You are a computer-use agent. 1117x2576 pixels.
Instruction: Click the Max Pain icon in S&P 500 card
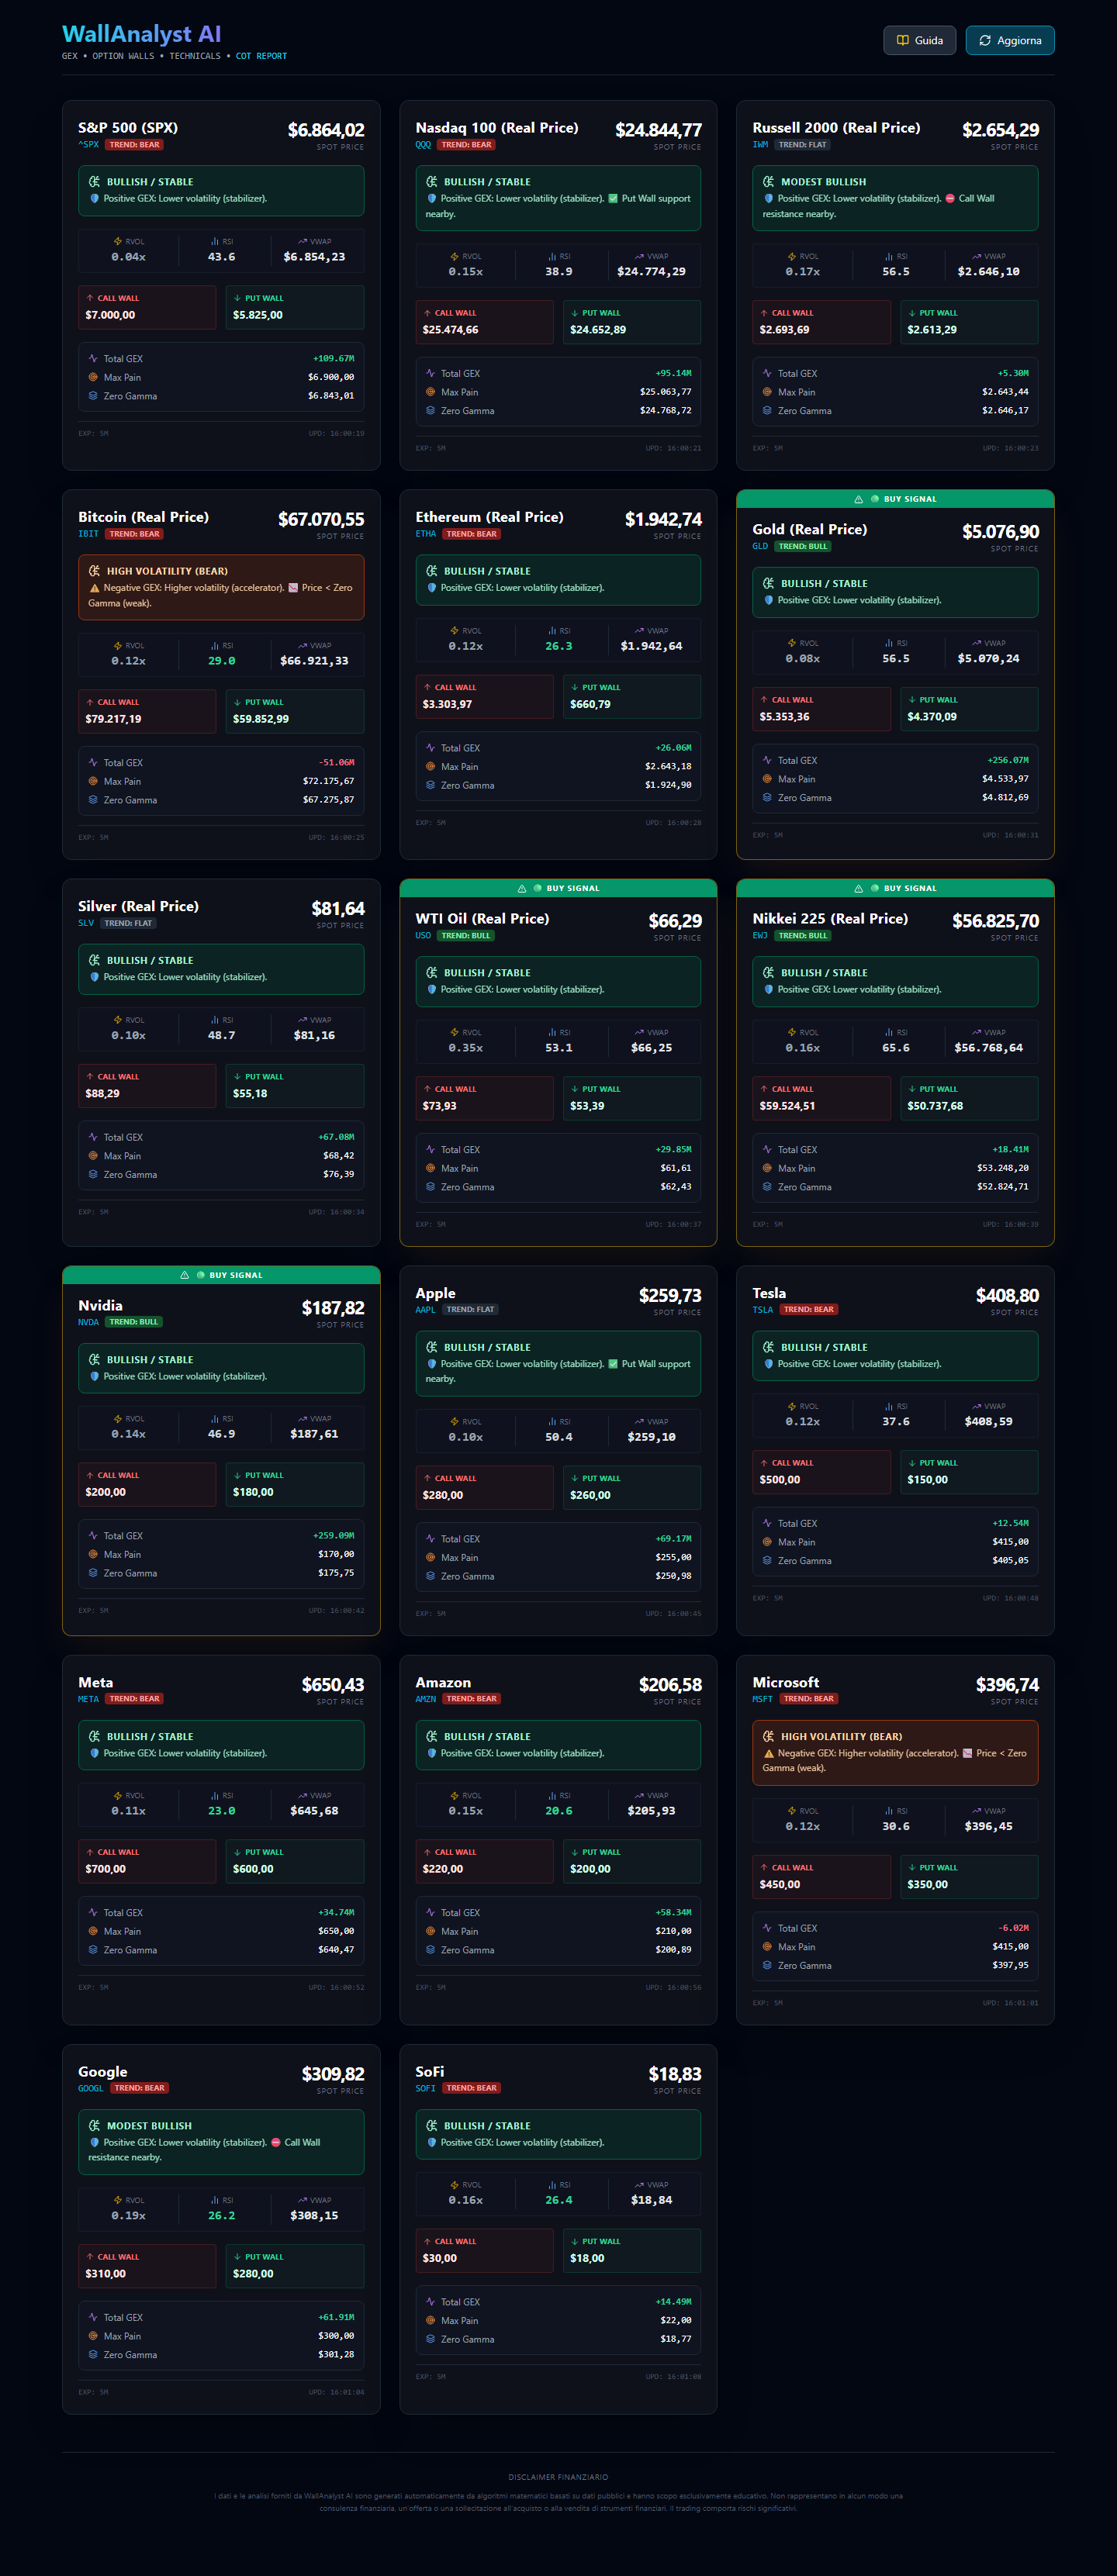pos(93,377)
